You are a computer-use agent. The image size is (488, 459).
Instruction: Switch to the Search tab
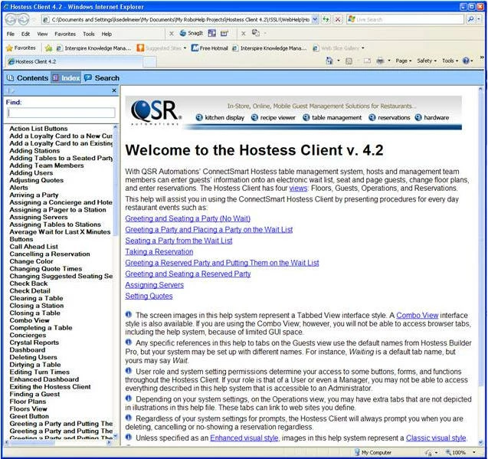pyautogui.click(x=101, y=78)
